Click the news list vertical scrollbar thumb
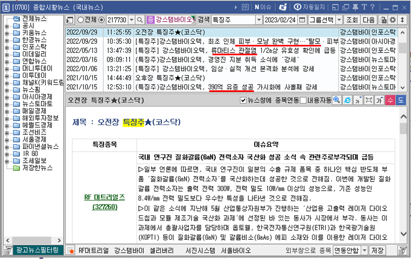Screen dimensions: 411x259 [402, 47]
